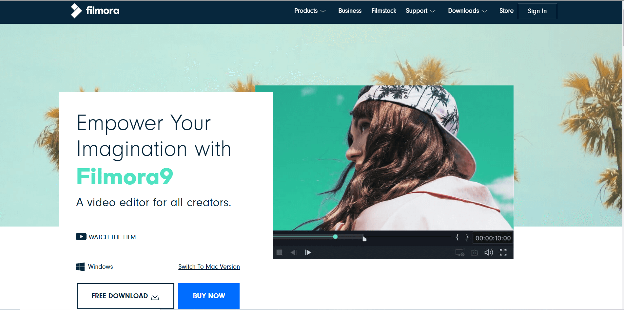Expand the Support dropdown menu

pyautogui.click(x=420, y=11)
